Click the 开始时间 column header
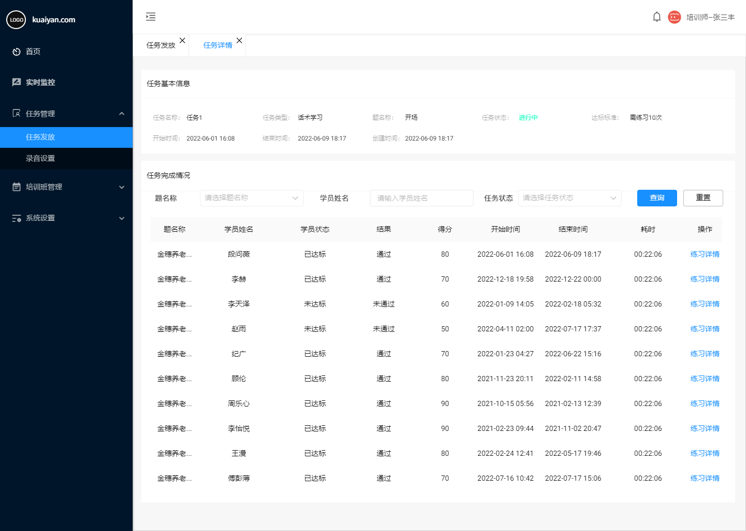The width and height of the screenshot is (746, 531). pos(506,229)
